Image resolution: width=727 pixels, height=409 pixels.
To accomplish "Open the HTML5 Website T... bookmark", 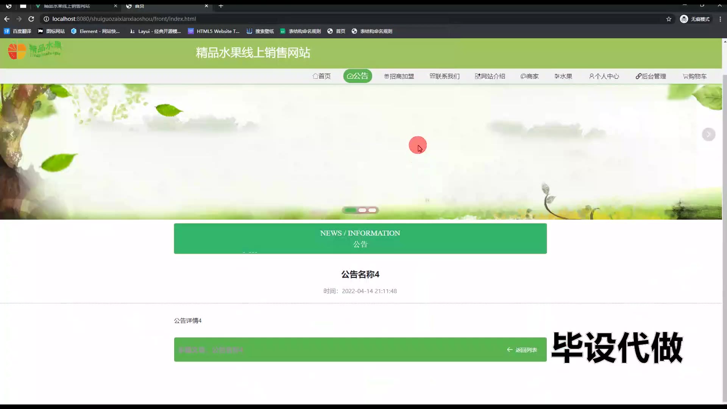I will pyautogui.click(x=214, y=31).
